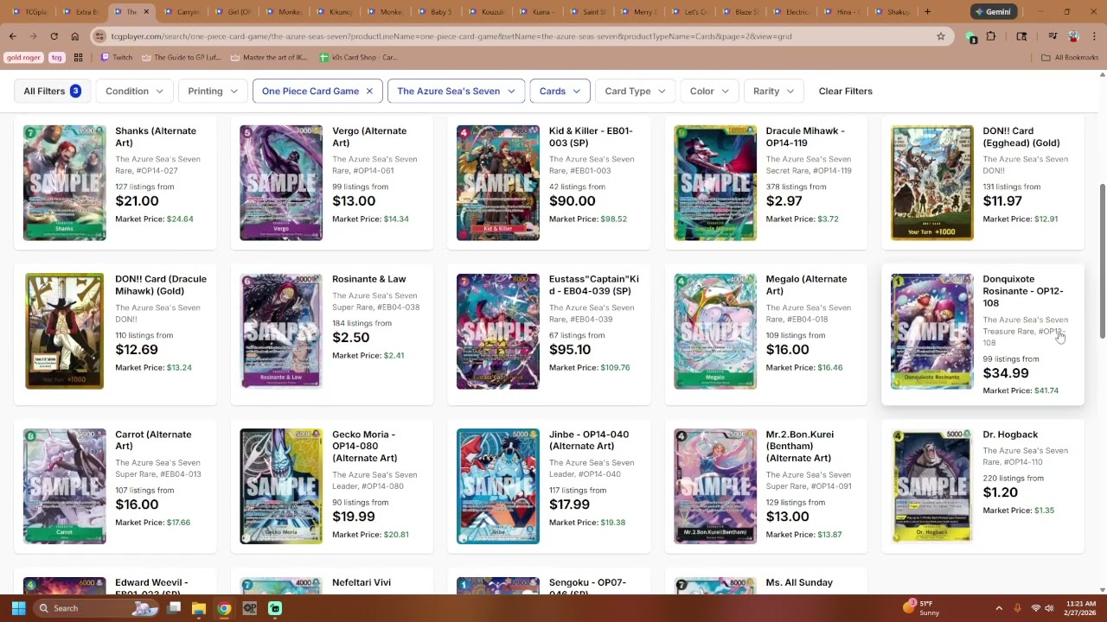Open the Donquixote Rosinante OP12-108 title
This screenshot has width=1107, height=622.
(1023, 291)
